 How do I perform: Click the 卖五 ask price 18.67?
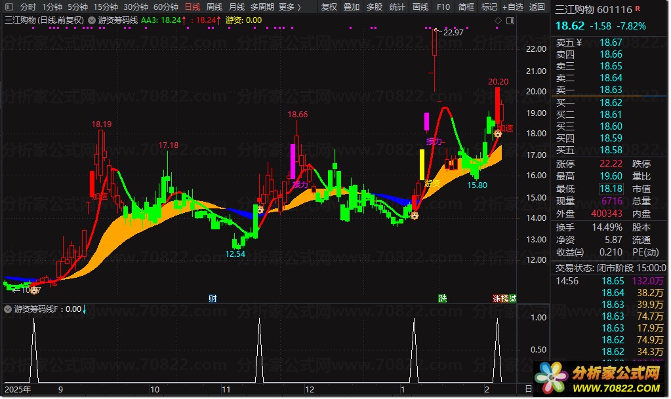(x=611, y=43)
